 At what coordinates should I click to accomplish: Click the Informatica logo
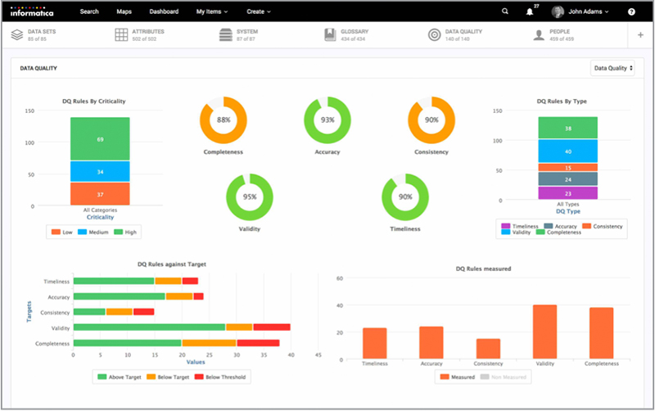[32, 11]
